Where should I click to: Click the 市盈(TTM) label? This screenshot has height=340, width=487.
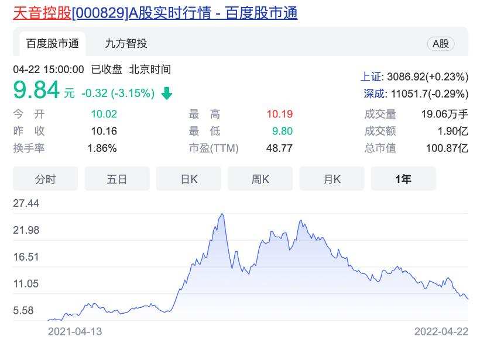pyautogui.click(x=214, y=148)
